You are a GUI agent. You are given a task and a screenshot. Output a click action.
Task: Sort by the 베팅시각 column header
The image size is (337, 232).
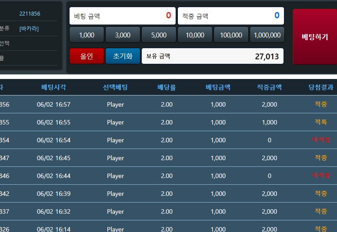53,87
